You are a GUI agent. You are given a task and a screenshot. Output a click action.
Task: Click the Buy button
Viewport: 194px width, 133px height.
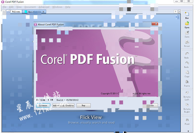click(83, 105)
